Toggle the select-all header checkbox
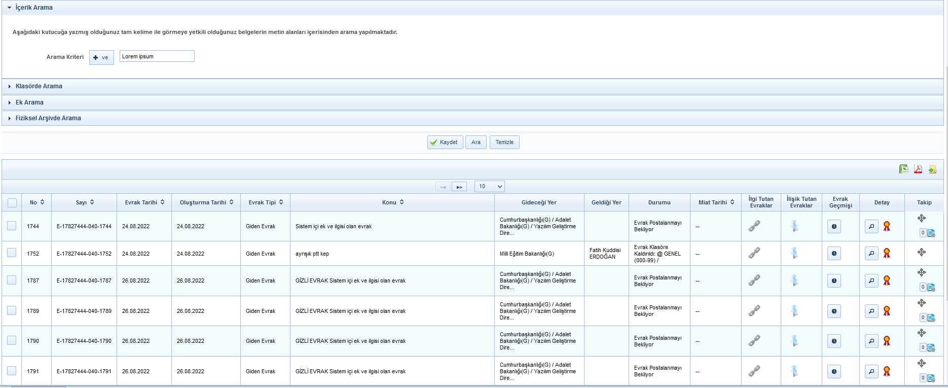 click(x=12, y=203)
